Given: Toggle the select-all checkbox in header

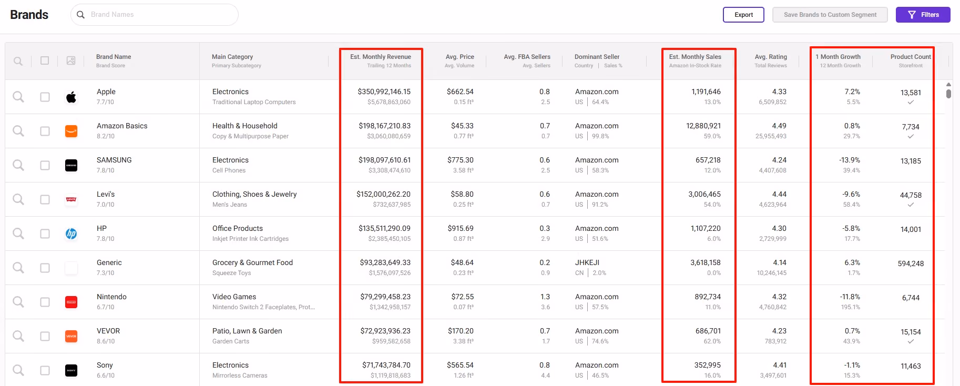Looking at the screenshot, I should click(45, 60).
